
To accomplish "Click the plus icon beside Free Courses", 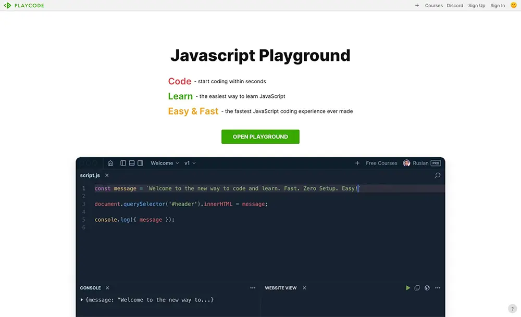I will coord(357,163).
